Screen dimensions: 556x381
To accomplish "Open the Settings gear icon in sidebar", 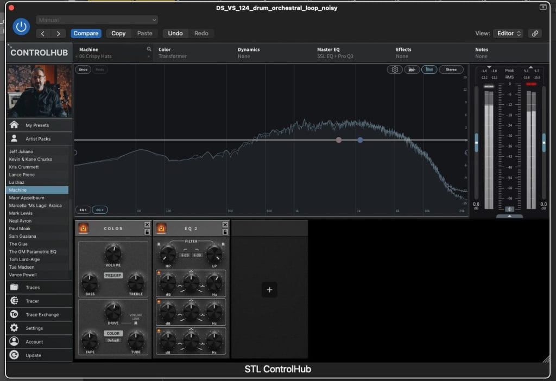I will coord(14,328).
